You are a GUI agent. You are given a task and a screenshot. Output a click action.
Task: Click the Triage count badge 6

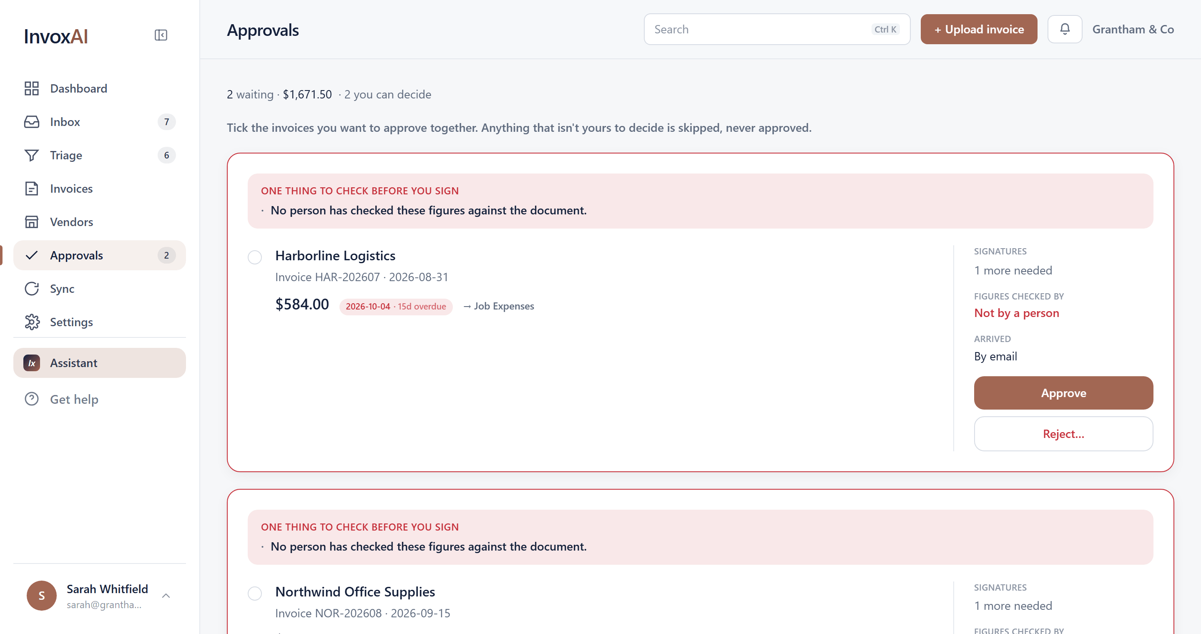[166, 155]
